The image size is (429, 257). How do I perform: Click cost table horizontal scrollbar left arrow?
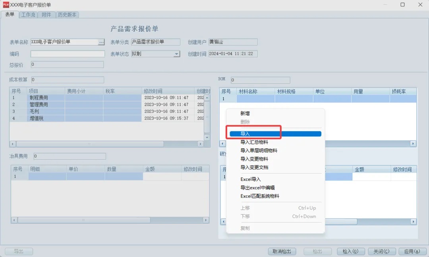[13, 144]
